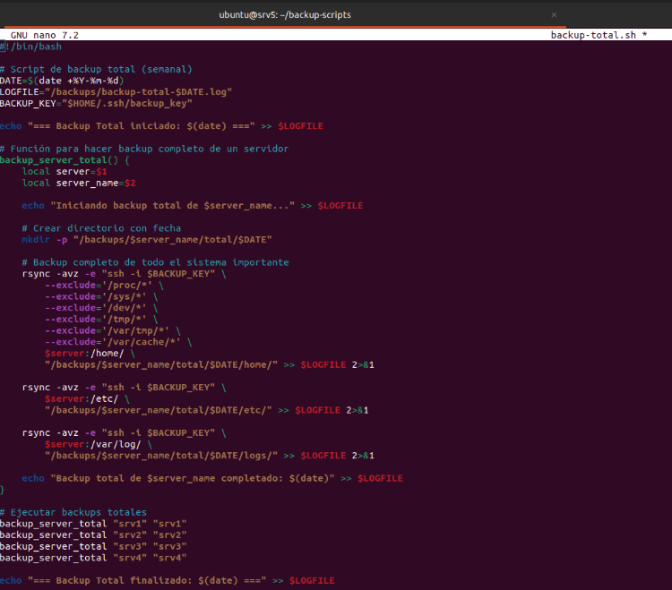Click the backup_server_total() function definition
The height and width of the screenshot is (590, 672).
pyautogui.click(x=65, y=160)
